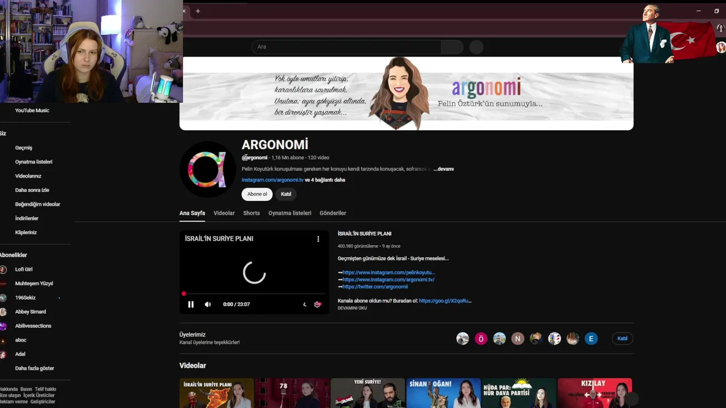Open İndirilenler in the sidebar
This screenshot has height=408, width=726.
pos(27,219)
